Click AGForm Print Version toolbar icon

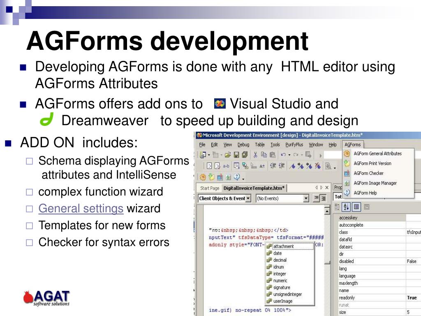point(211,177)
